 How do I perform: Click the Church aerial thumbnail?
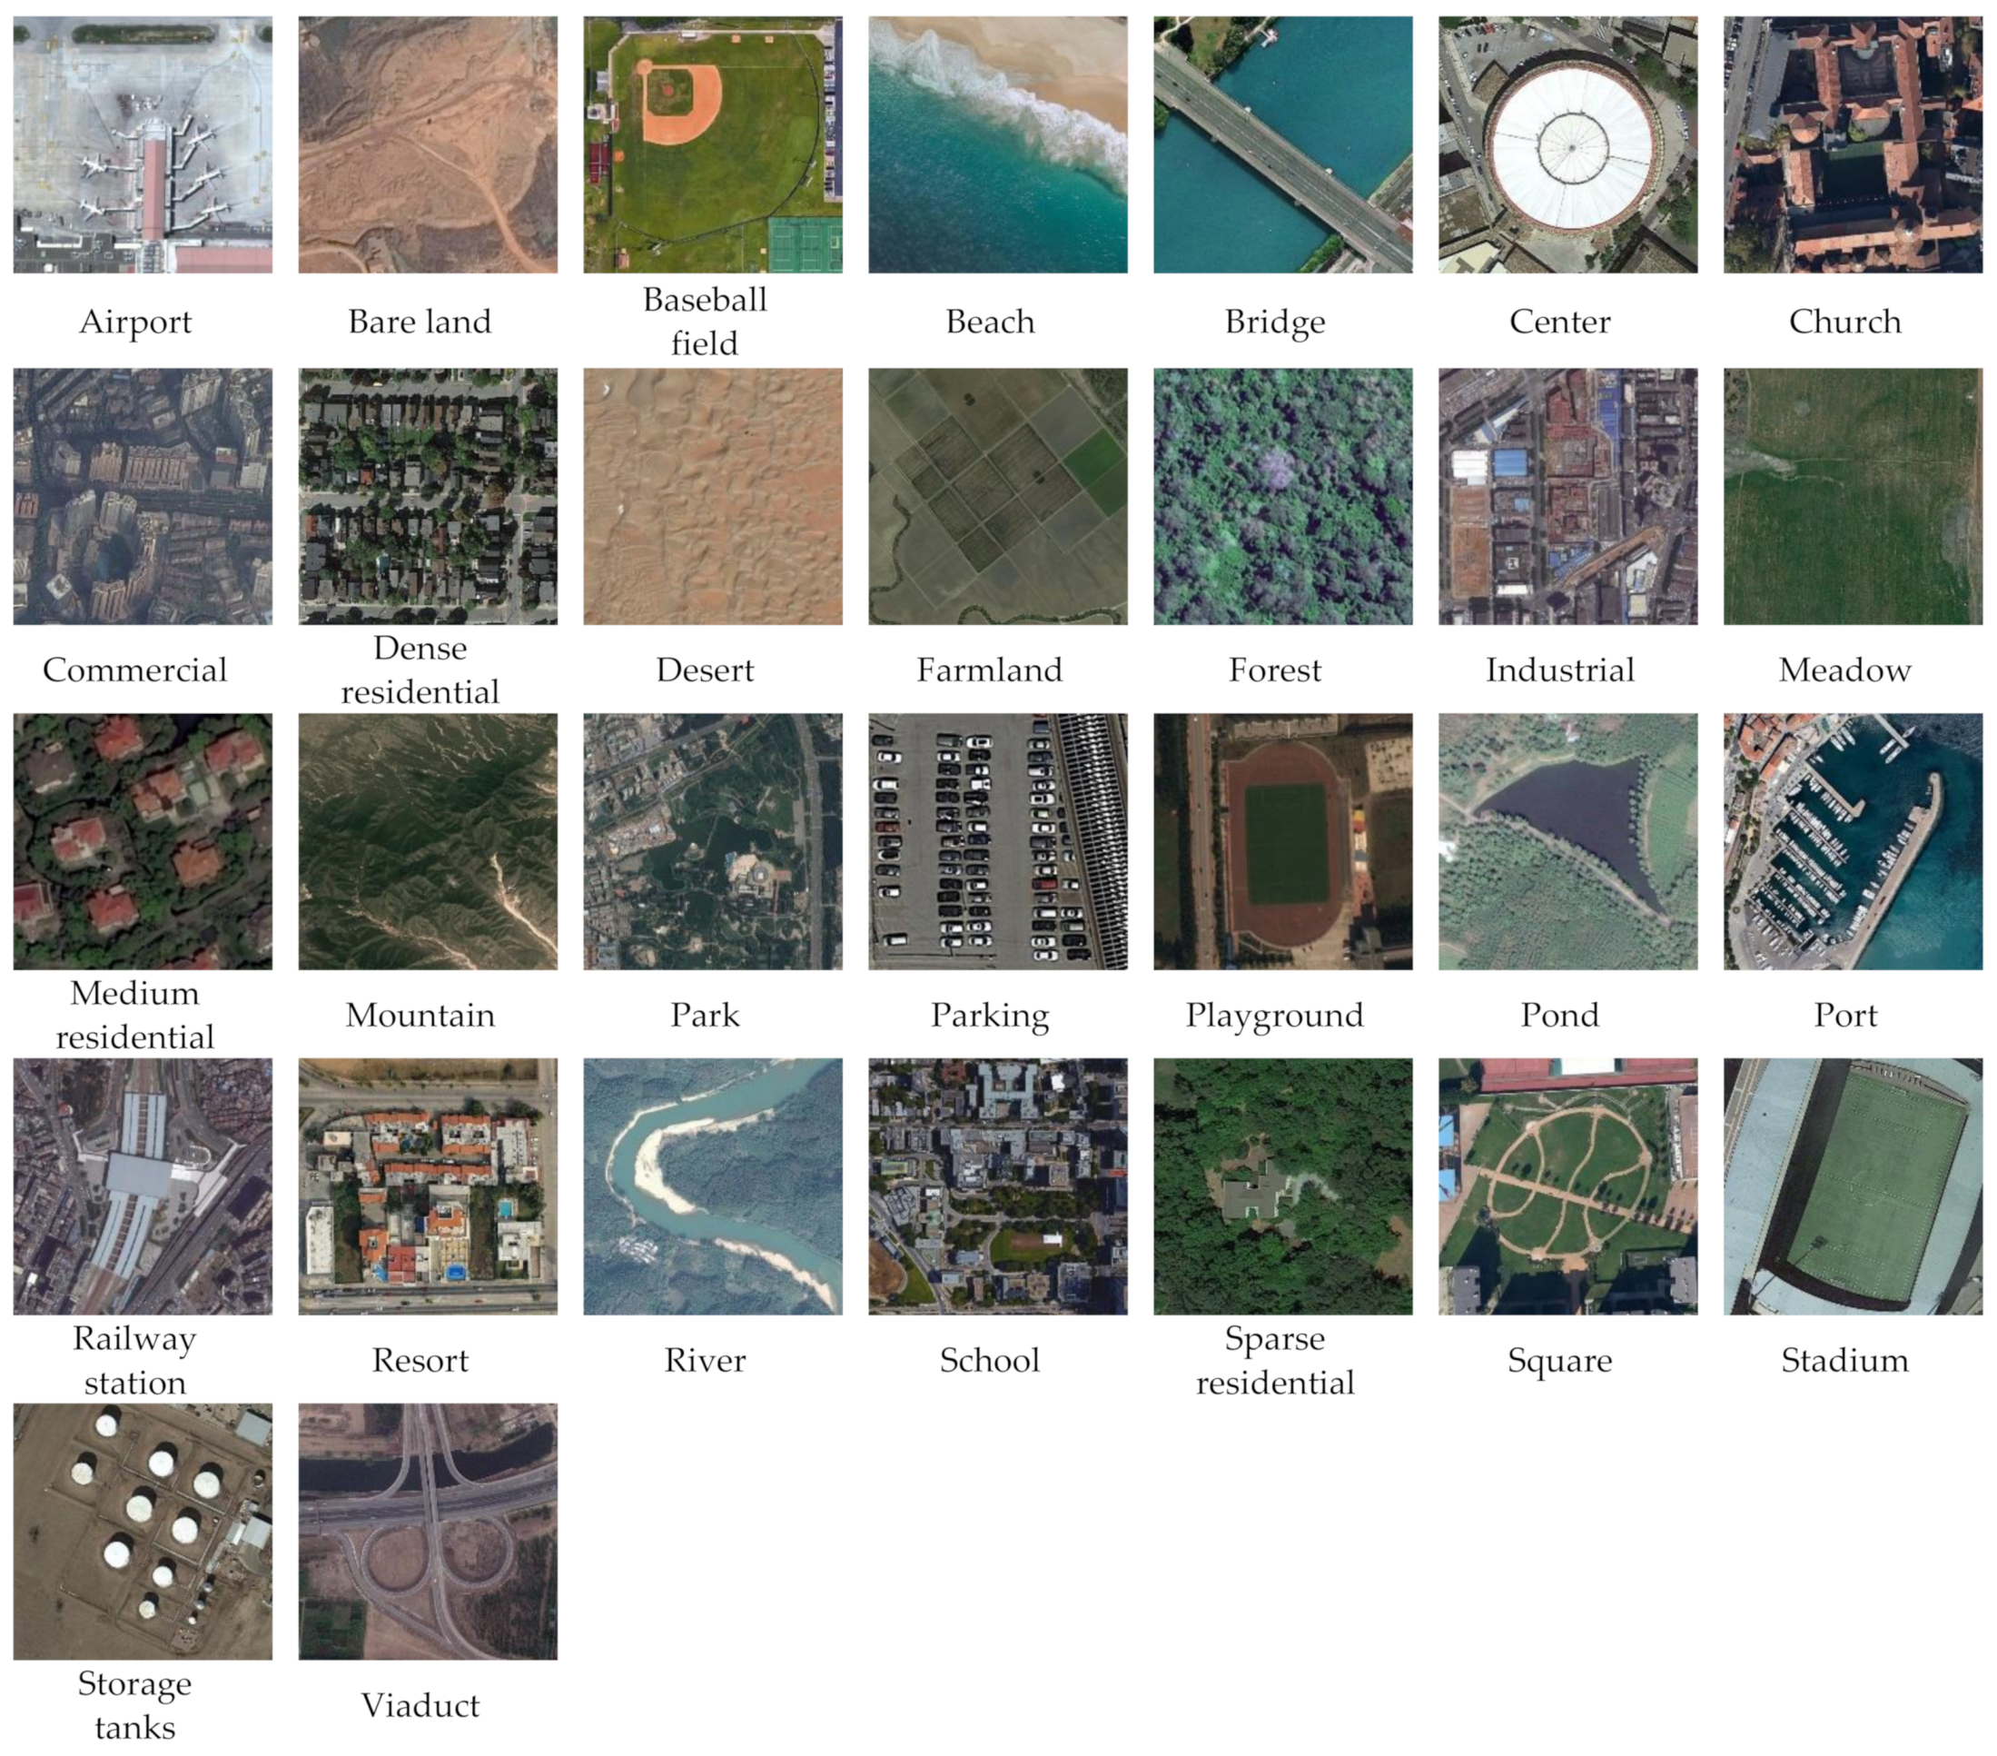pos(1854,144)
